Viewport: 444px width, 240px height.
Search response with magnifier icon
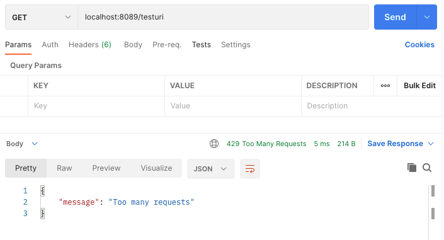click(x=427, y=168)
